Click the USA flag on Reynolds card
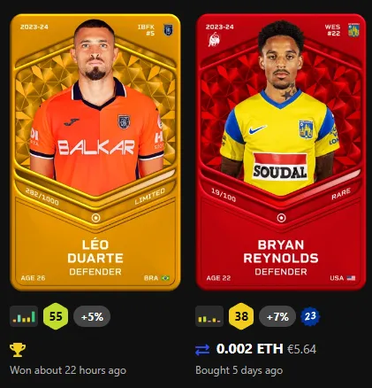This screenshot has width=372, height=388. (351, 278)
